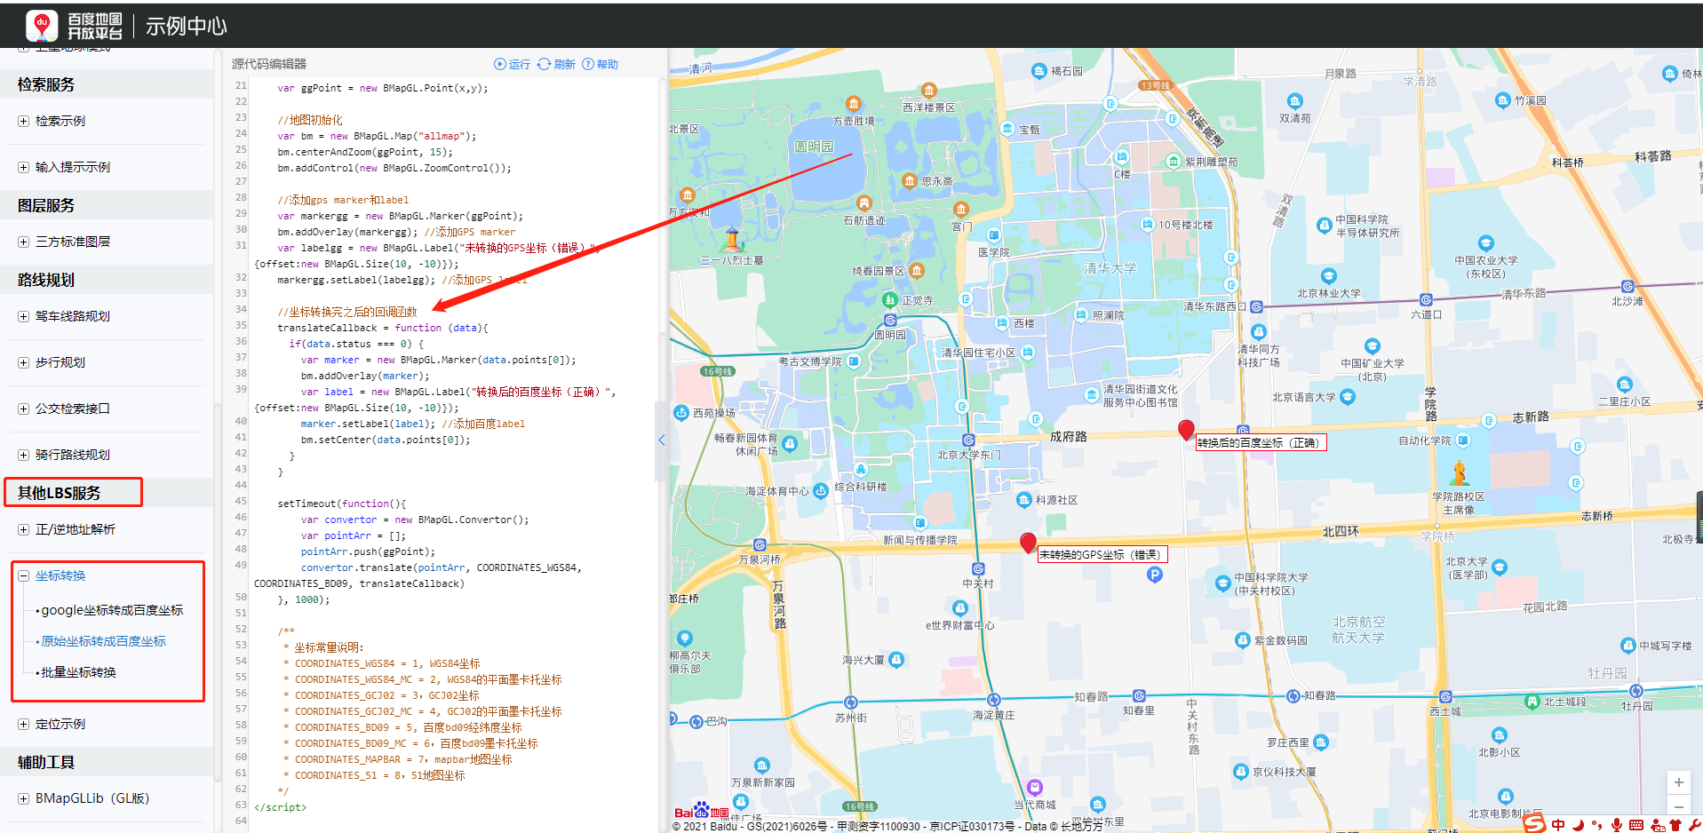The image size is (1703, 833).
Task: Open 批量坐标转换 example
Action: (x=78, y=672)
